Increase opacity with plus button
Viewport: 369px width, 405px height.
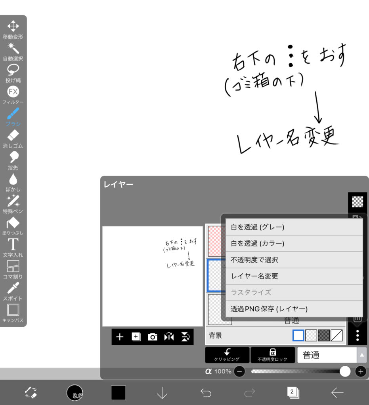361,371
